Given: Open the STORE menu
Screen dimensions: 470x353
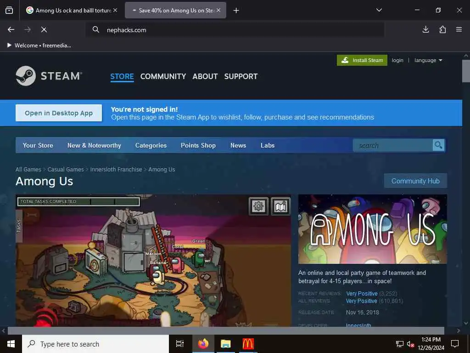Looking at the screenshot, I should click(x=122, y=77).
